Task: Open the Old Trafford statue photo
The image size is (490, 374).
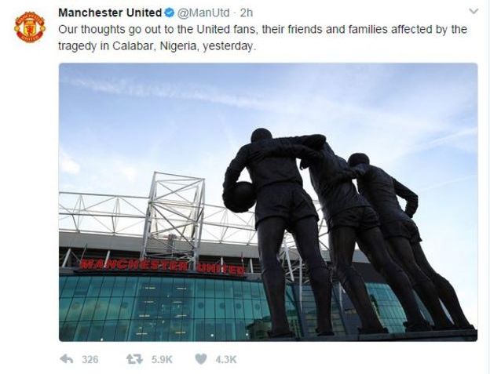Action: 268,202
